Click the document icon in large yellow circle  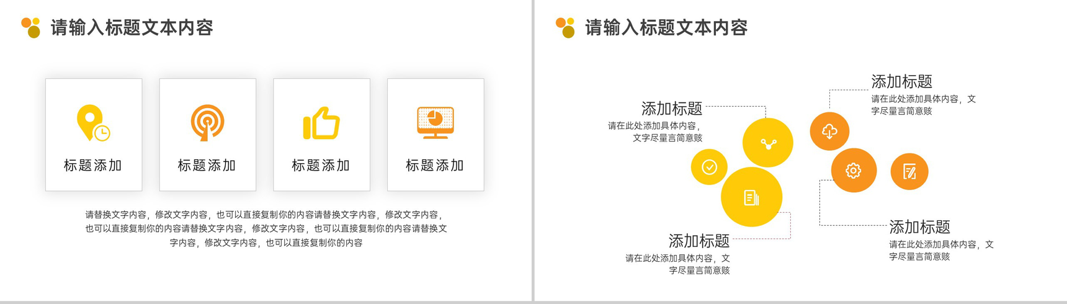click(x=751, y=197)
